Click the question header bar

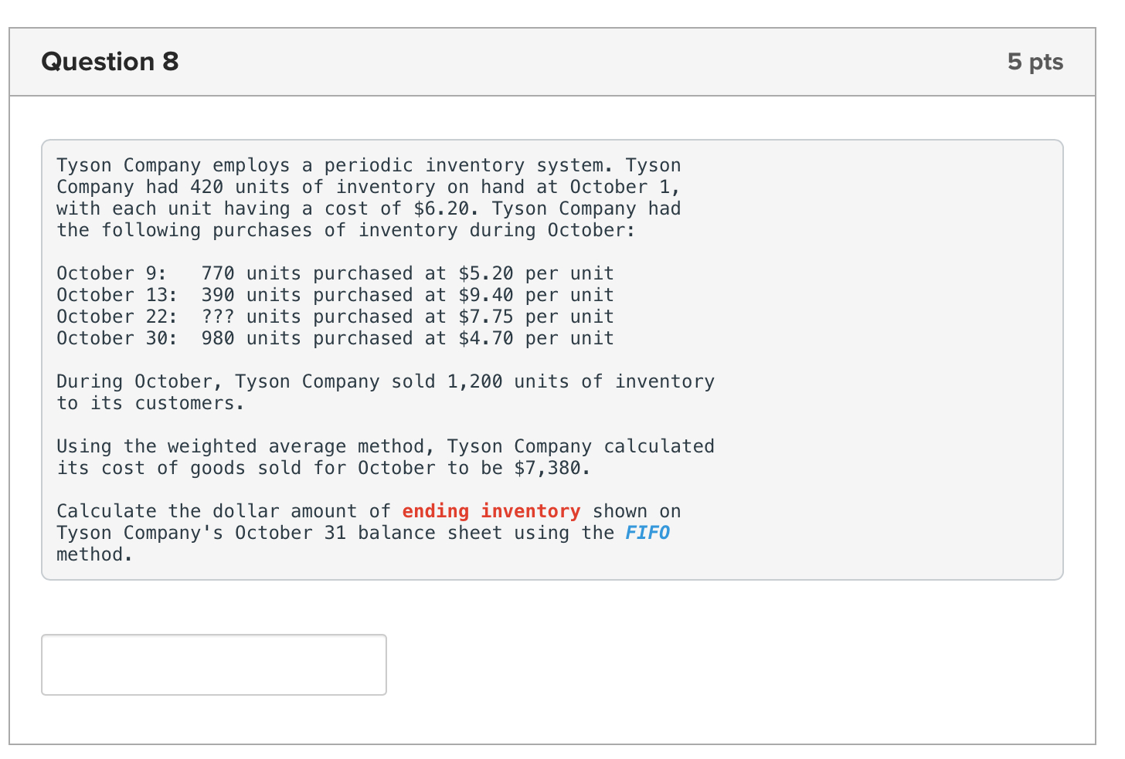(x=552, y=61)
